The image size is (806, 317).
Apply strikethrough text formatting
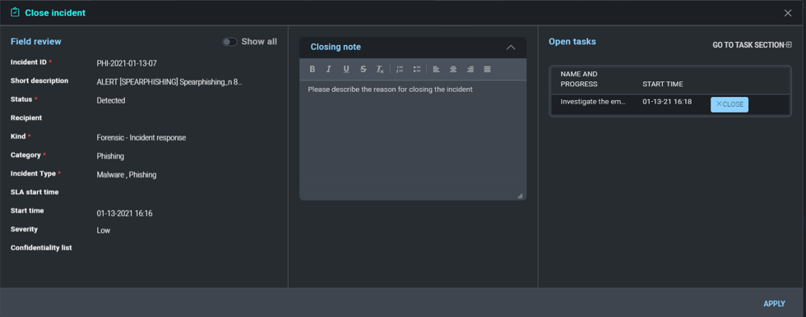click(x=364, y=69)
